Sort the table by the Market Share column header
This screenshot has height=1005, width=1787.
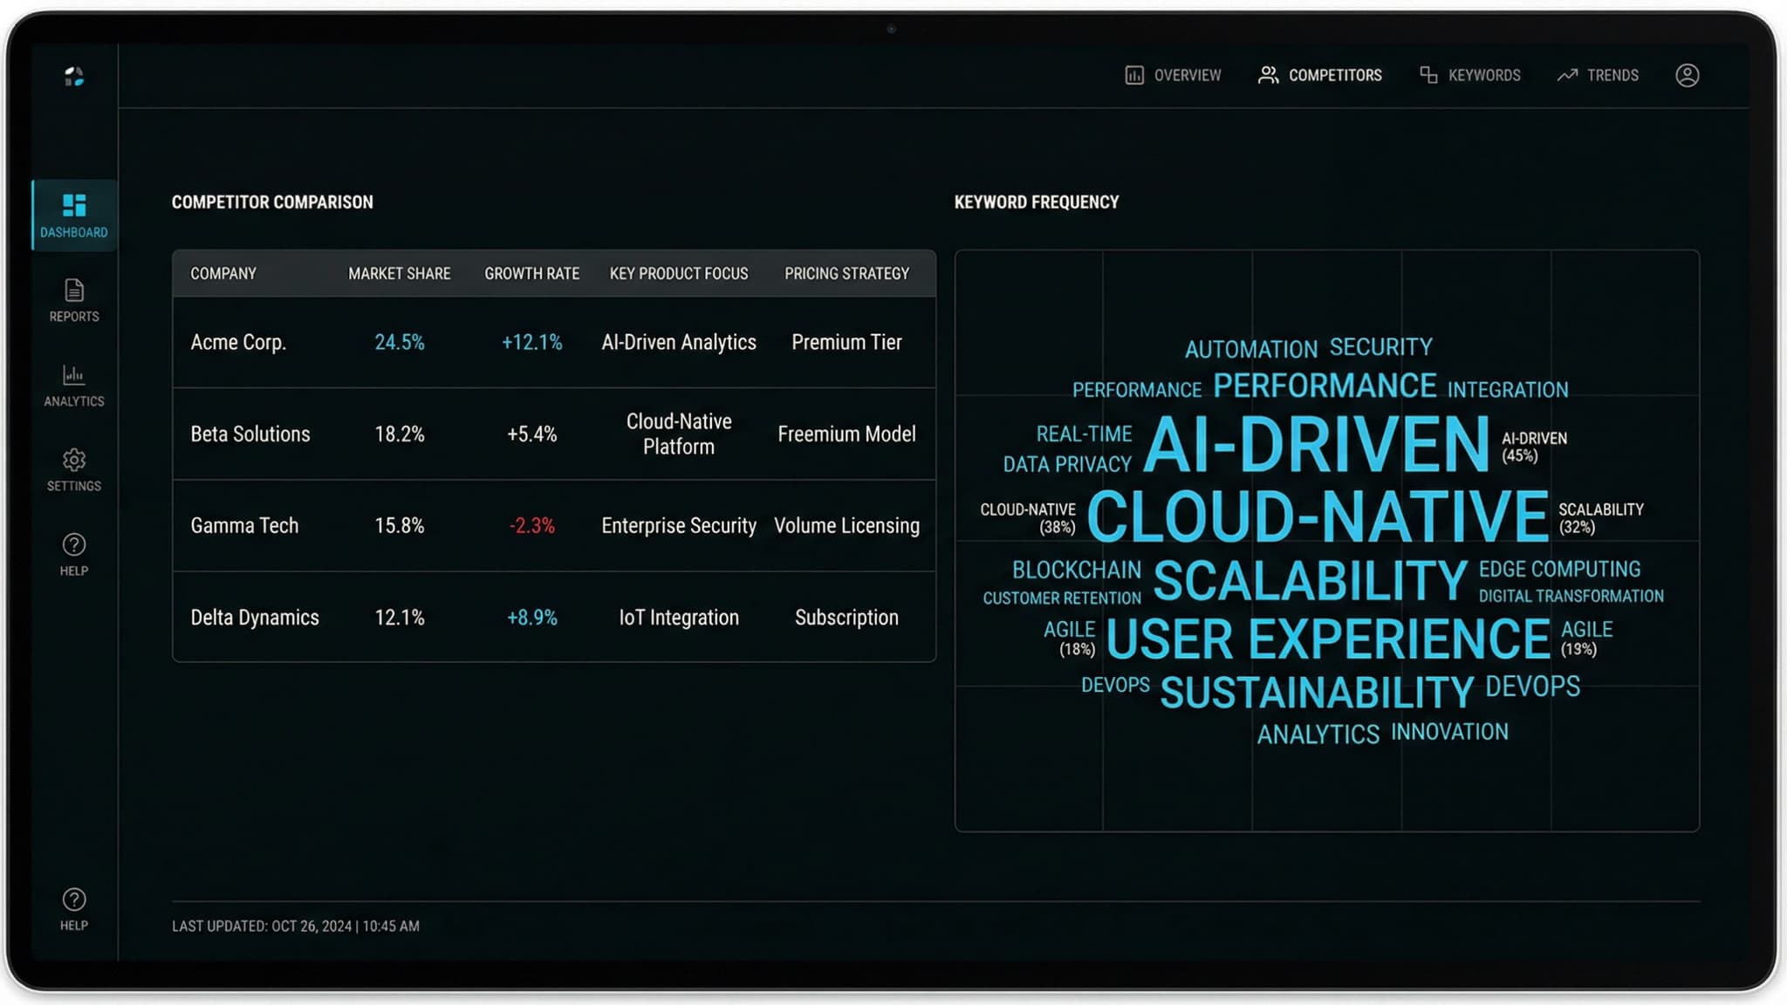(x=400, y=273)
